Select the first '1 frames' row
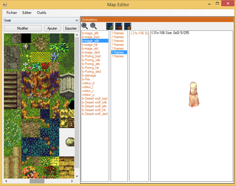 (x=119, y=33)
